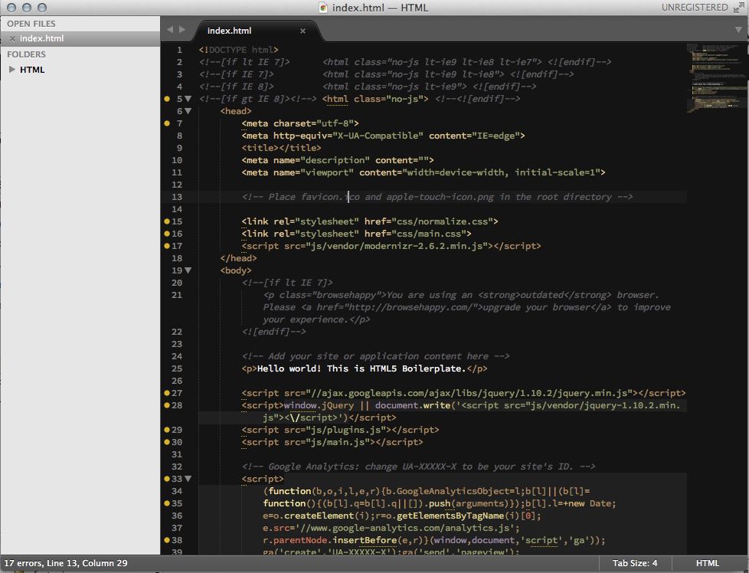Click the error marker dot on line 38
The height and width of the screenshot is (573, 749).
[x=167, y=540]
